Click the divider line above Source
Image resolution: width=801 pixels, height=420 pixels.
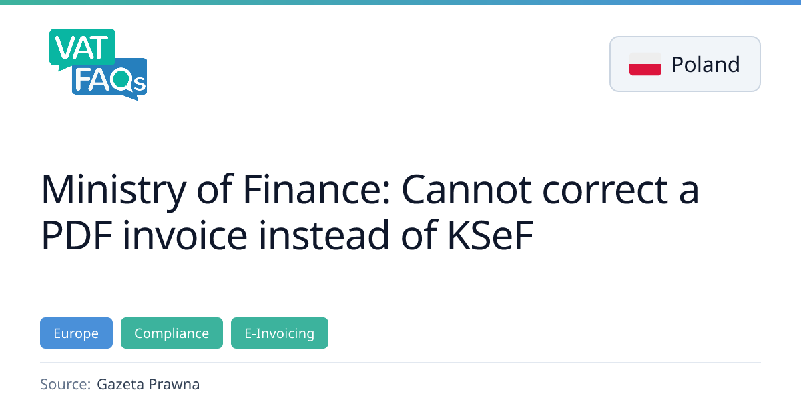click(400, 363)
